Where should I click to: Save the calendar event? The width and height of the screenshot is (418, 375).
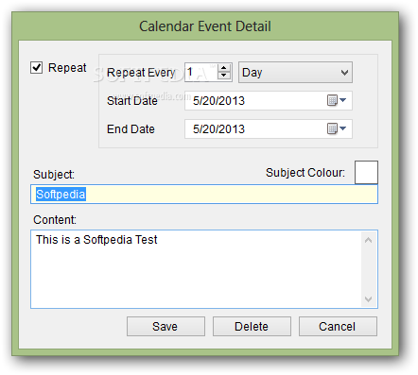click(165, 327)
